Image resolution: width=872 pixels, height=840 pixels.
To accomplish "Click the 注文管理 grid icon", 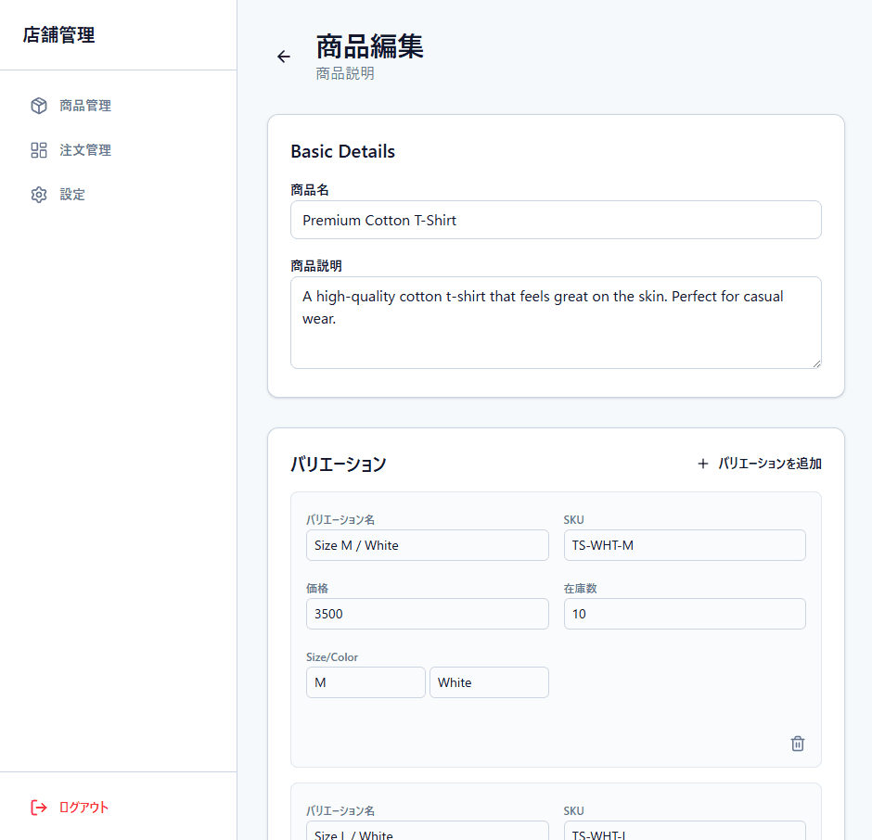I will point(38,149).
